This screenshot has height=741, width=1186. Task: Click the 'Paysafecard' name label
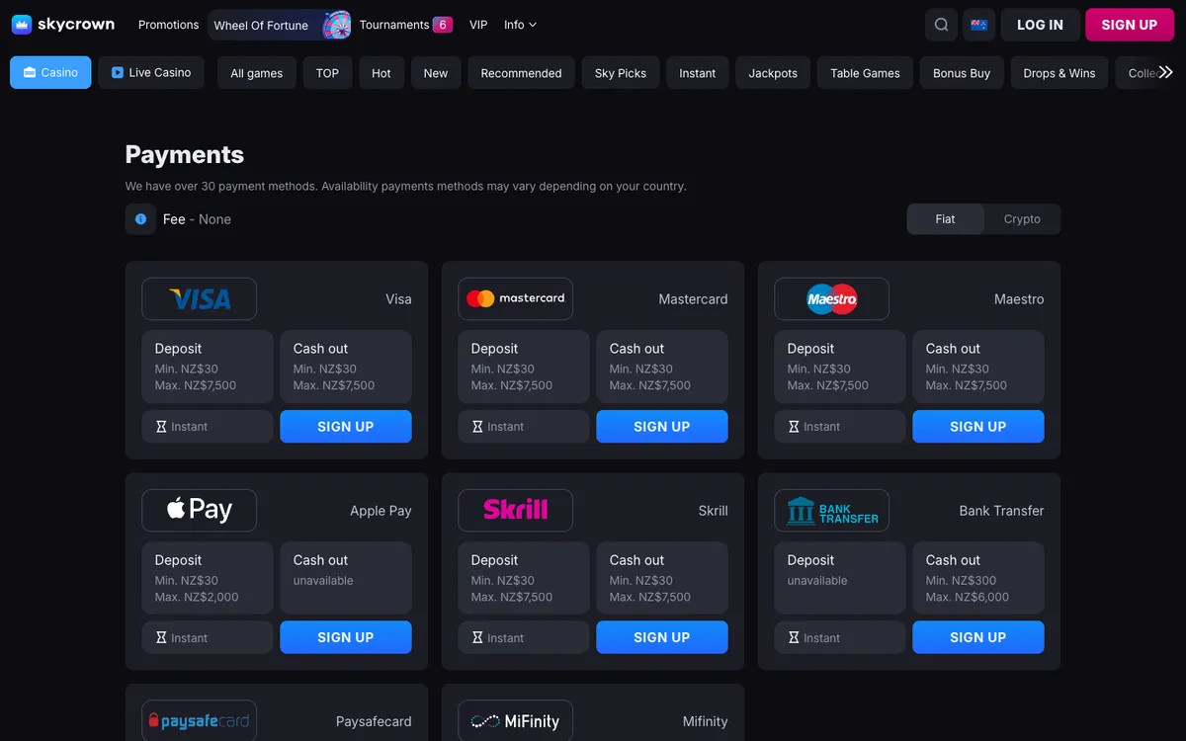(x=372, y=721)
